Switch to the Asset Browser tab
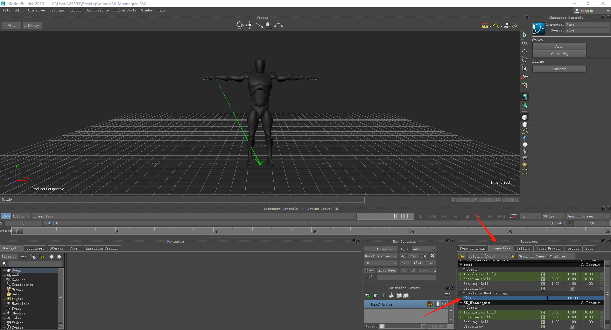This screenshot has width=611, height=330. (549, 248)
